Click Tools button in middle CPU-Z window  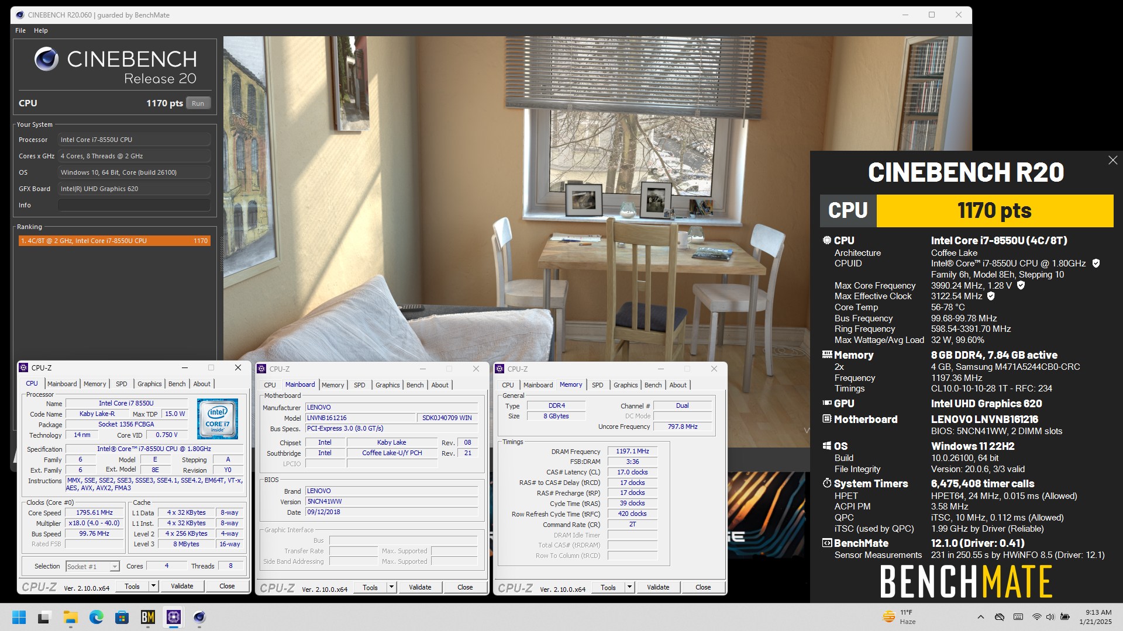pyautogui.click(x=370, y=587)
